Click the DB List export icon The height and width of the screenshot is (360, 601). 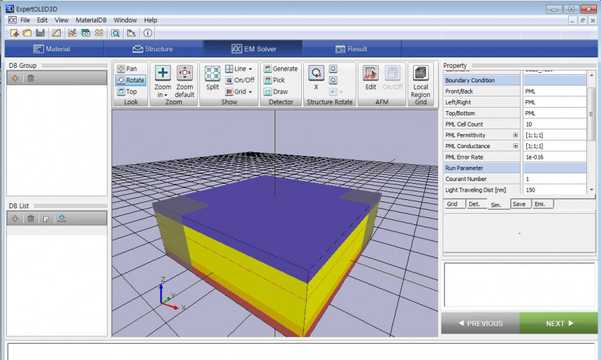pyautogui.click(x=61, y=219)
